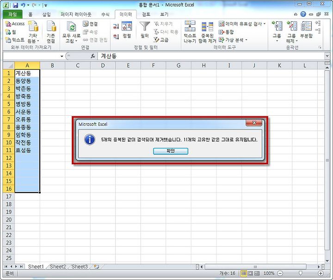Open the 윤곽선 outline dialog launcher
The height and width of the screenshot is (280, 333).
point(320,47)
